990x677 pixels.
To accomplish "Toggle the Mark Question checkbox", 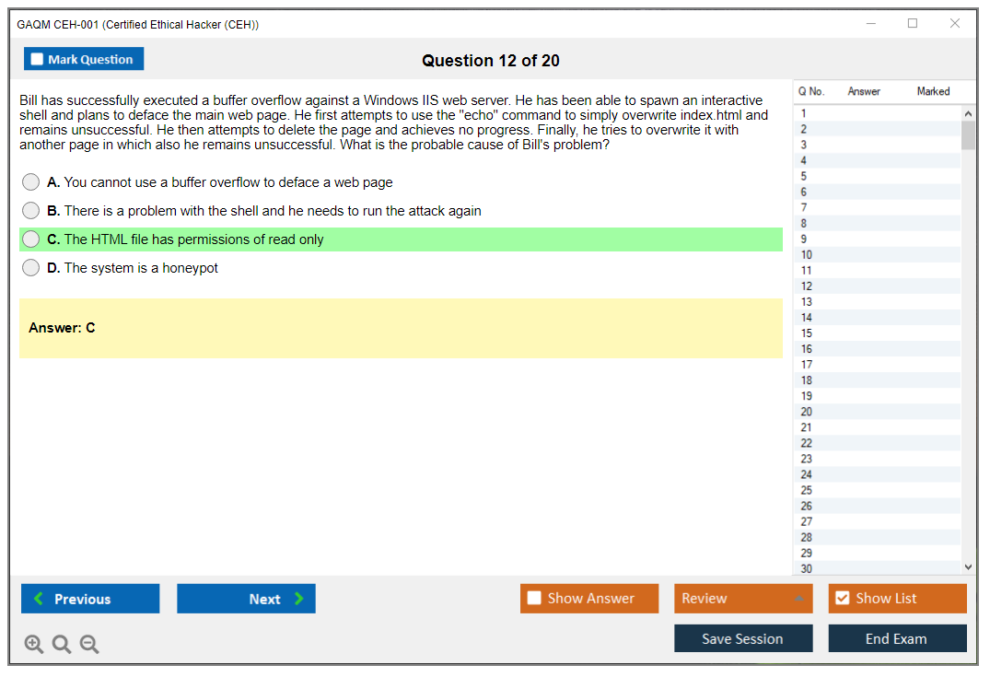I will click(x=38, y=59).
